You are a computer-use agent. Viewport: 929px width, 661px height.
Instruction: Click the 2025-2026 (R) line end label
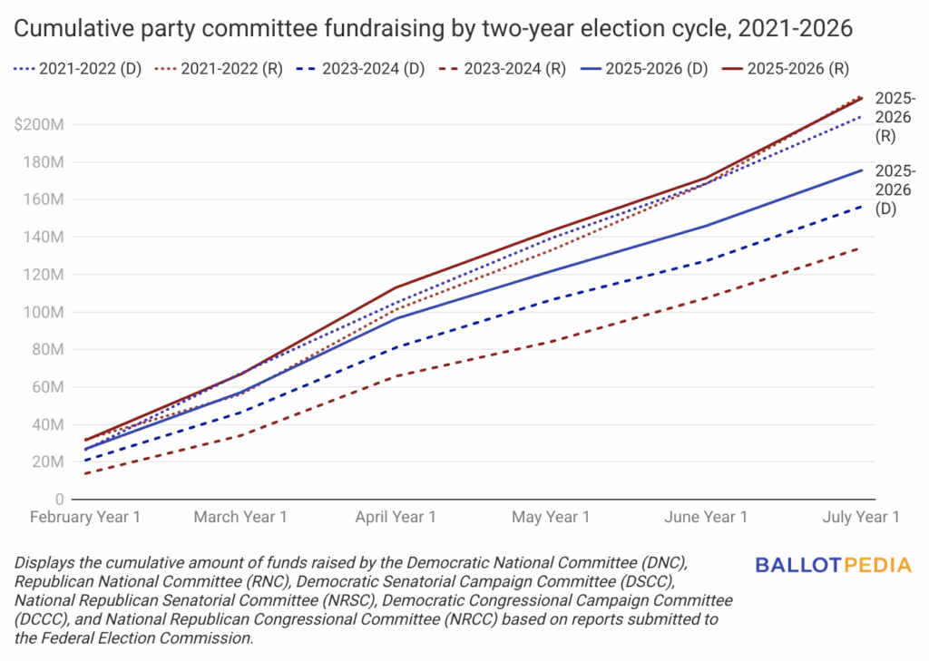pyautogui.click(x=895, y=117)
